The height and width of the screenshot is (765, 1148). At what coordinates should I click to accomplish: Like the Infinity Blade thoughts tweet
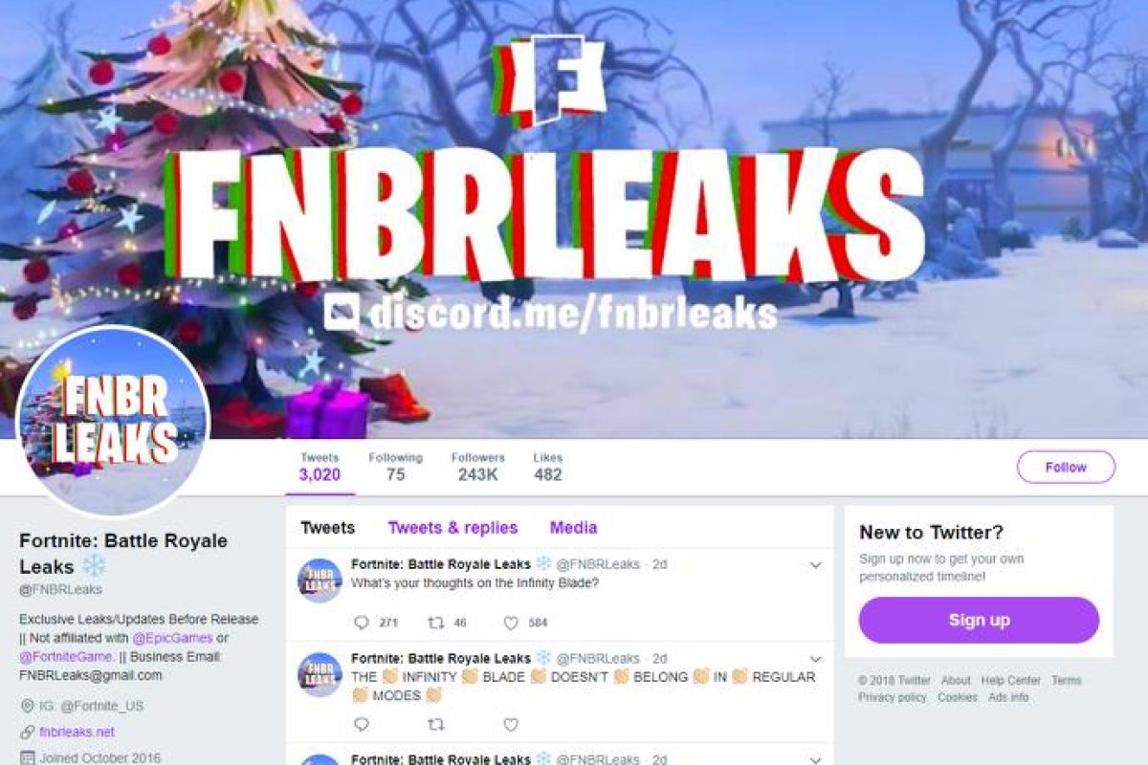511,623
